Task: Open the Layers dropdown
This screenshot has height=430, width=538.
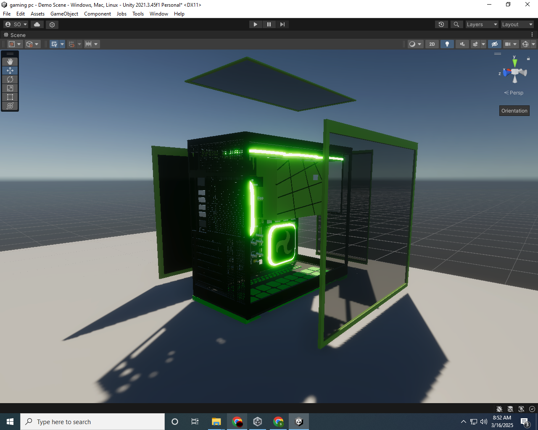Action: click(x=482, y=24)
